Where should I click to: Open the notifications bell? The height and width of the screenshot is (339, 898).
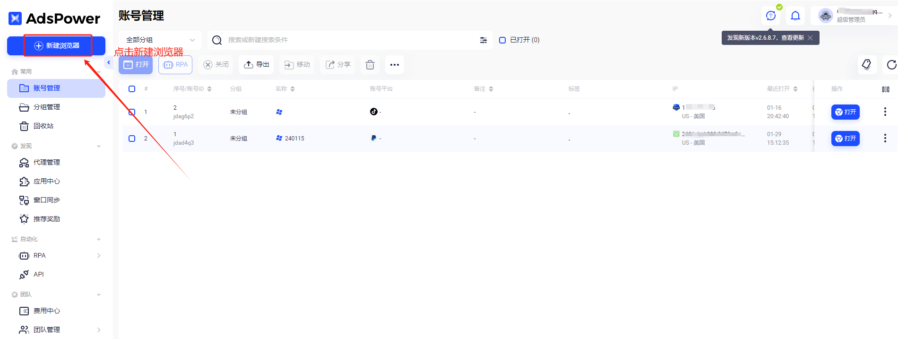(x=795, y=16)
